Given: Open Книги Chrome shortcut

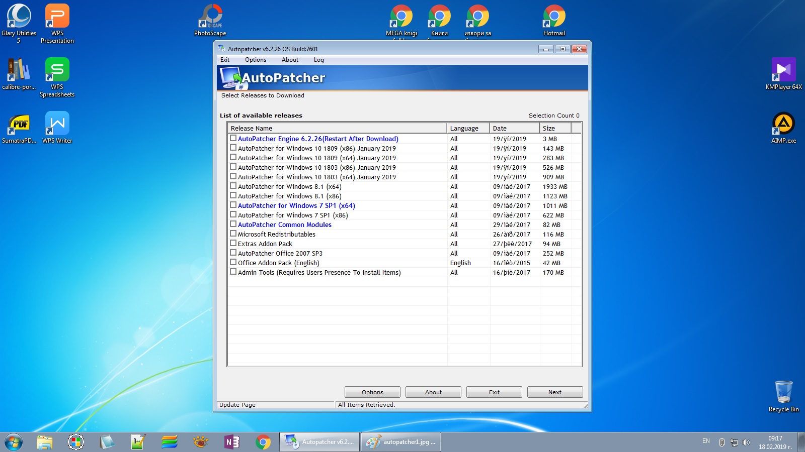Looking at the screenshot, I should coord(440,20).
